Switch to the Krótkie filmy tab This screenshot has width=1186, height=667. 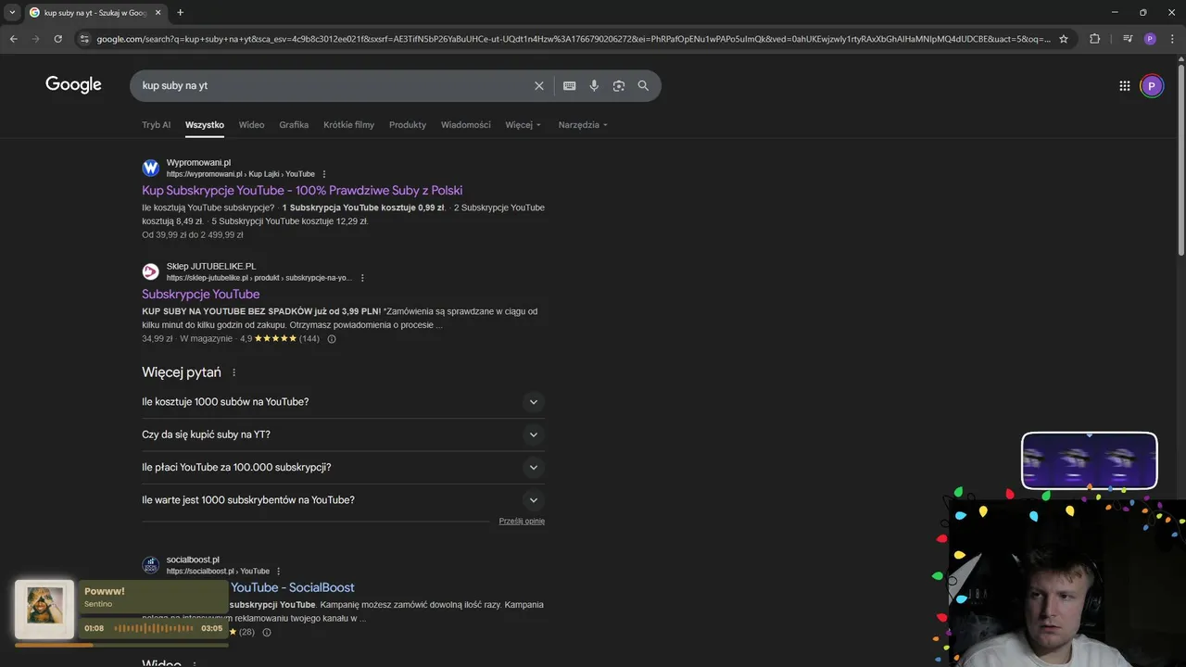(348, 125)
